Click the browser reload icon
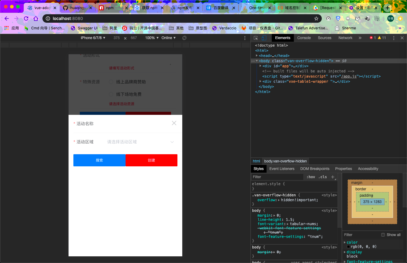Image resolution: width=407 pixels, height=263 pixels. pyautogui.click(x=26, y=18)
